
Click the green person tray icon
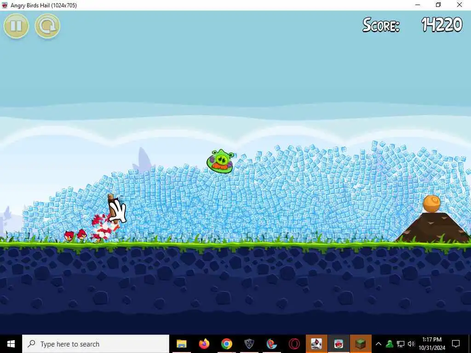click(x=390, y=344)
